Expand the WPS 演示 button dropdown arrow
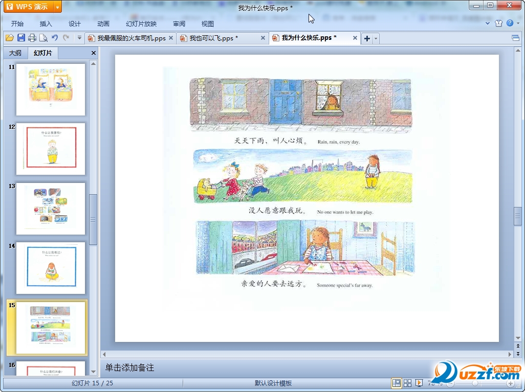 pos(58,7)
